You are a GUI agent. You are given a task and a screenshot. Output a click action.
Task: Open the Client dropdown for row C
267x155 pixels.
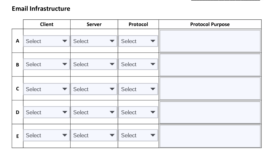tap(46, 89)
